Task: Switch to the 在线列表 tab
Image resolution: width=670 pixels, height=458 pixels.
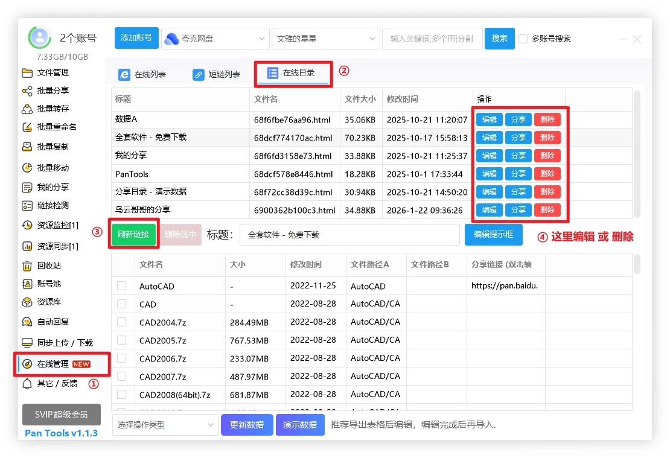Action: point(142,74)
